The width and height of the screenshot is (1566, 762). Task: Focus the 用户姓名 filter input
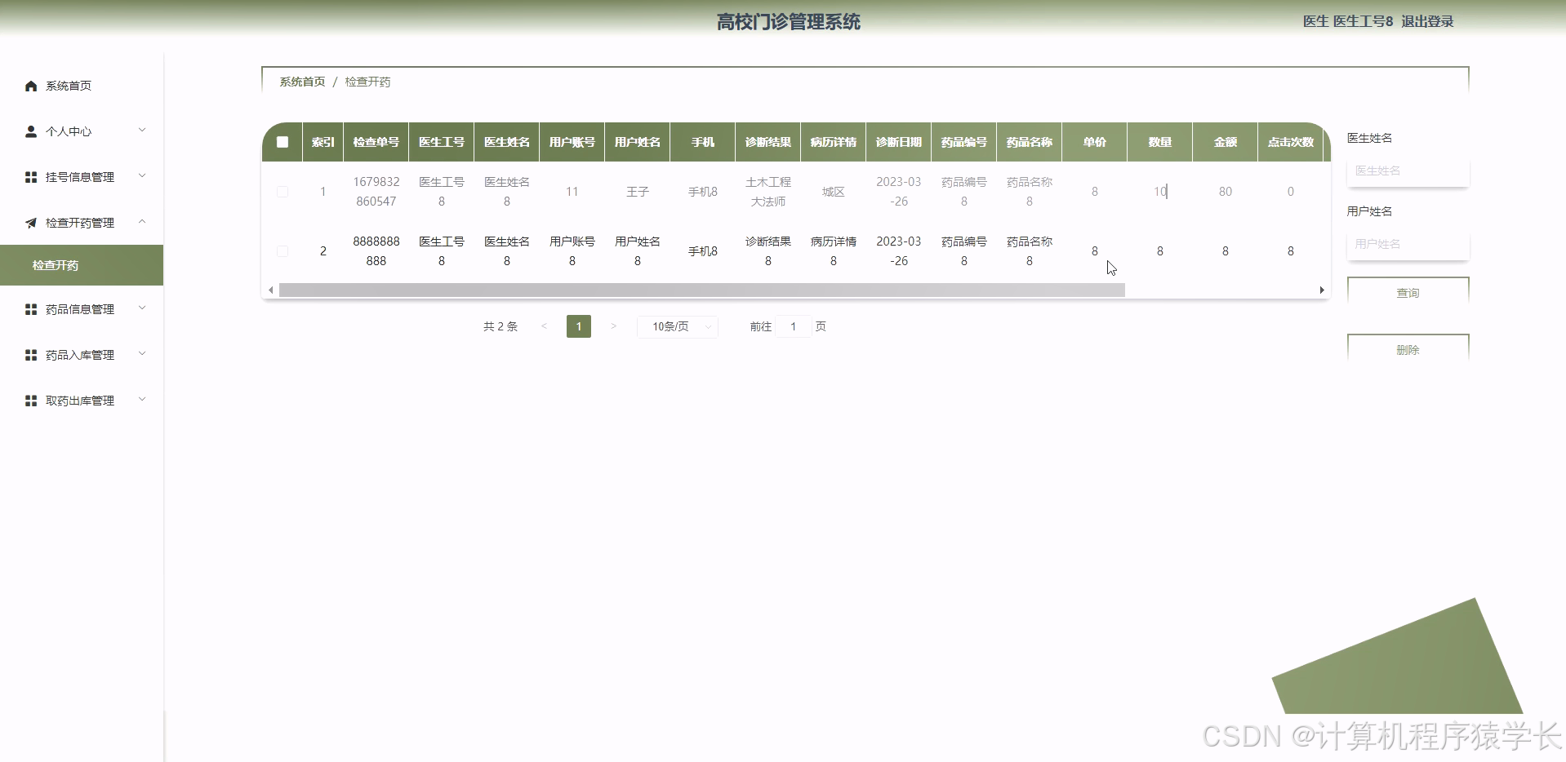coord(1408,244)
